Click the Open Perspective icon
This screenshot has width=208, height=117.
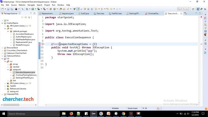pyautogui.click(x=193, y=9)
